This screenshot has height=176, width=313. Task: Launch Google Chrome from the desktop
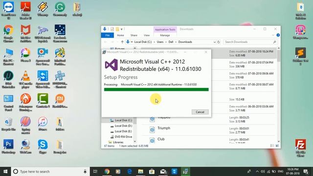pyautogui.click(x=8, y=33)
